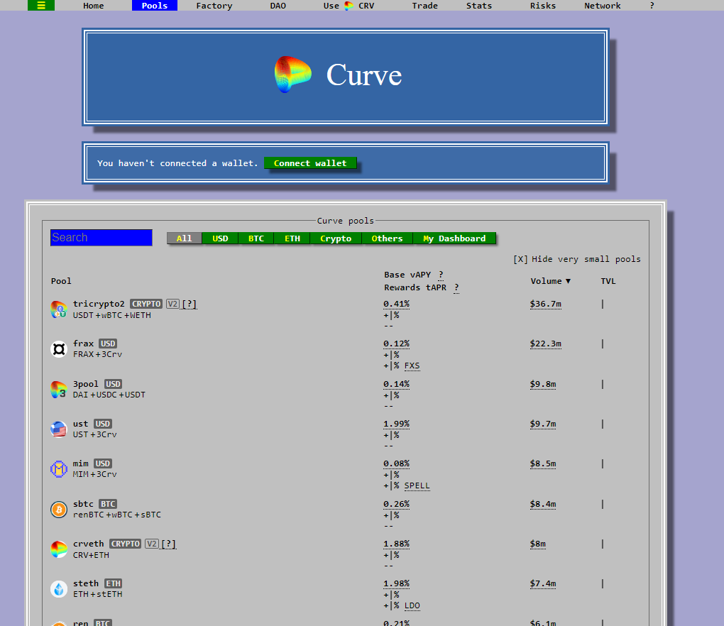Filter pools by BTC tab
Image resolution: width=724 pixels, height=626 pixels.
coord(256,238)
